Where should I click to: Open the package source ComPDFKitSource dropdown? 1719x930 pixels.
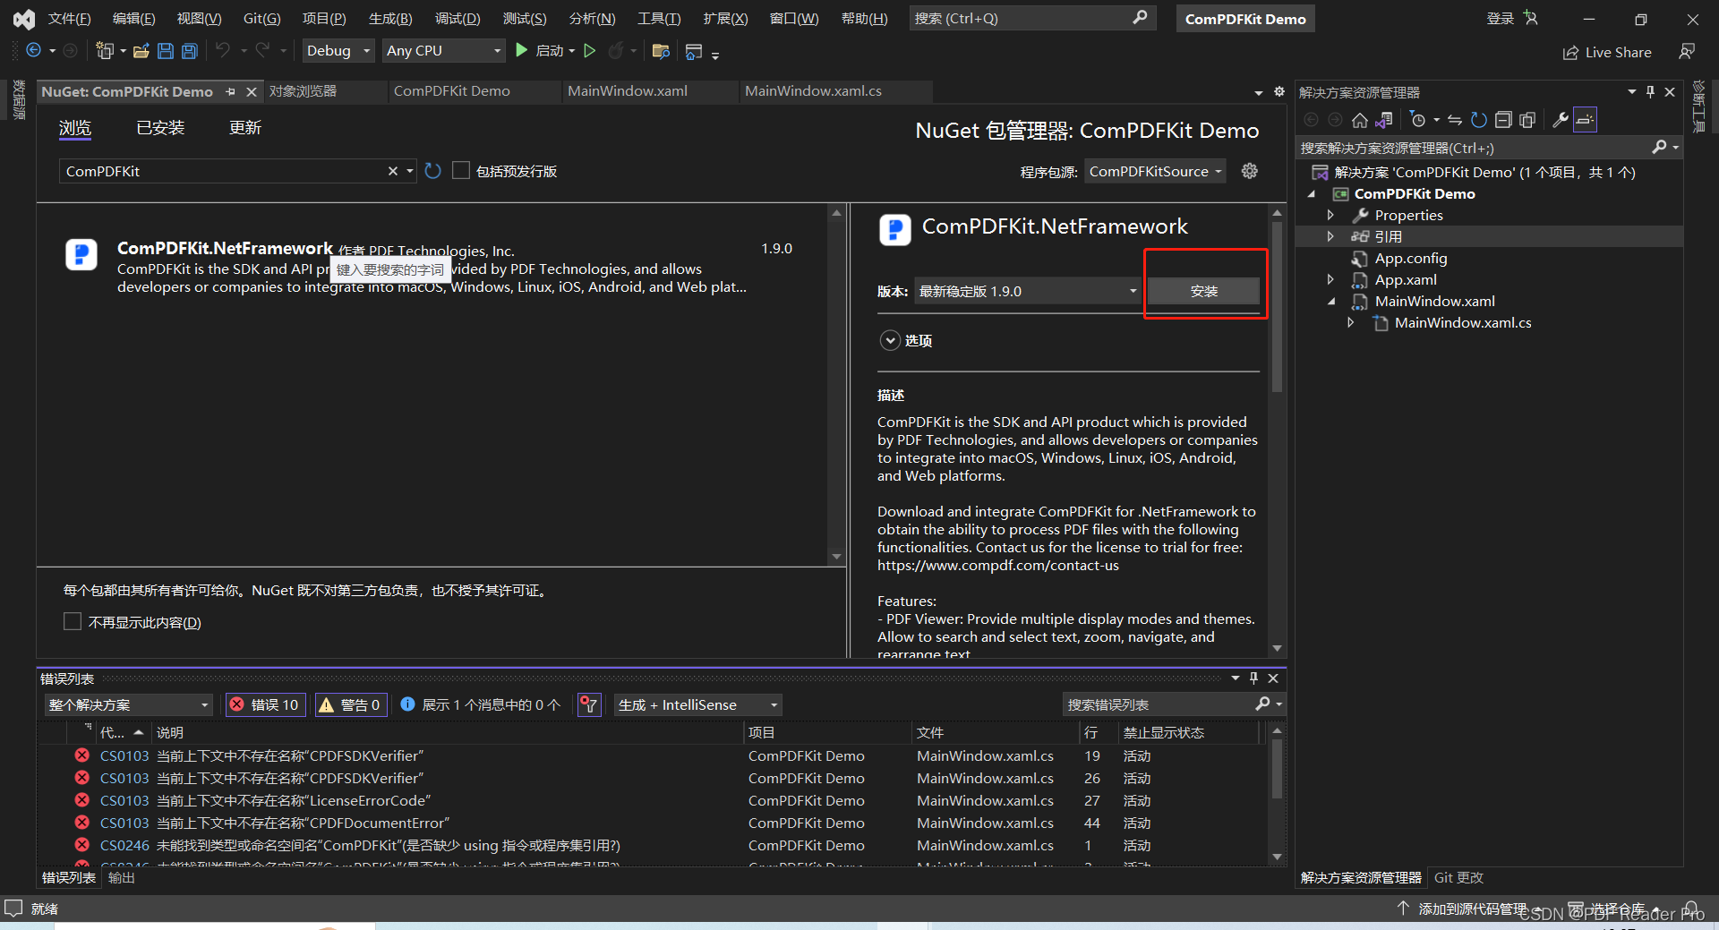tap(1155, 171)
